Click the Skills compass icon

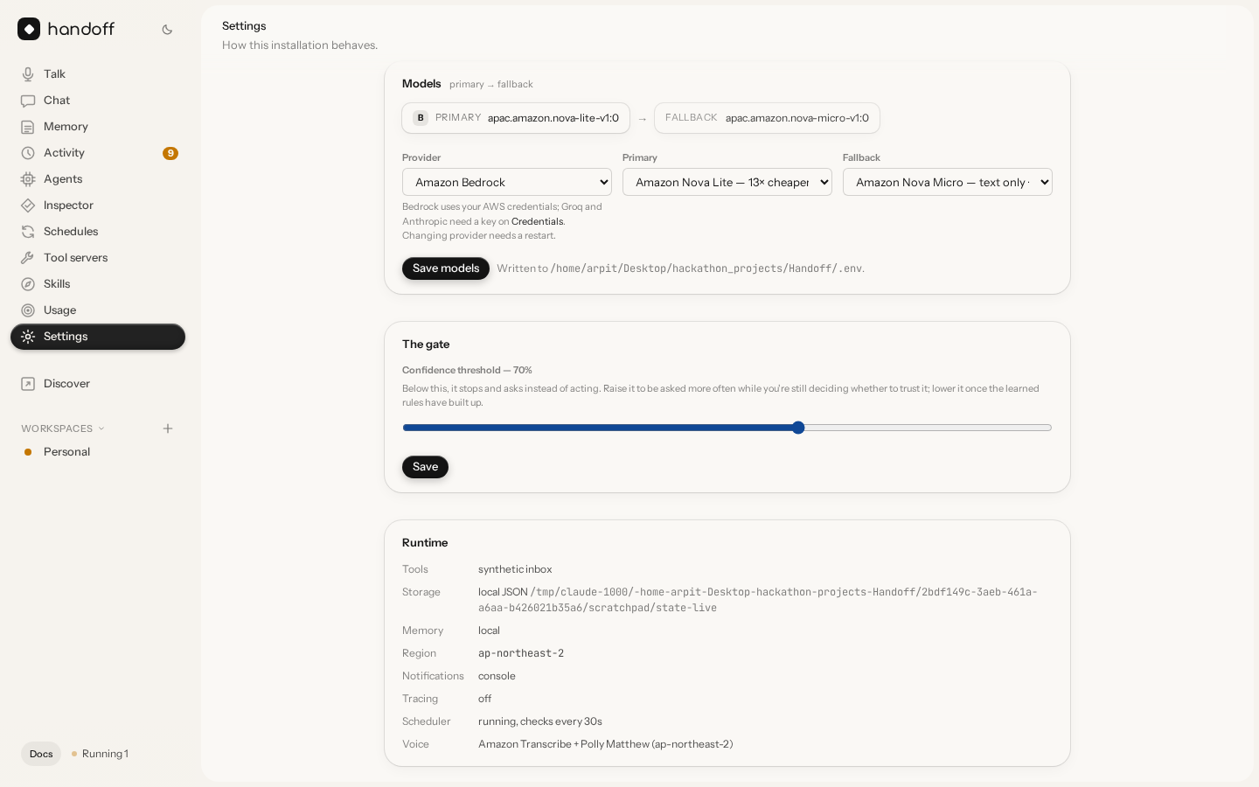click(x=28, y=284)
